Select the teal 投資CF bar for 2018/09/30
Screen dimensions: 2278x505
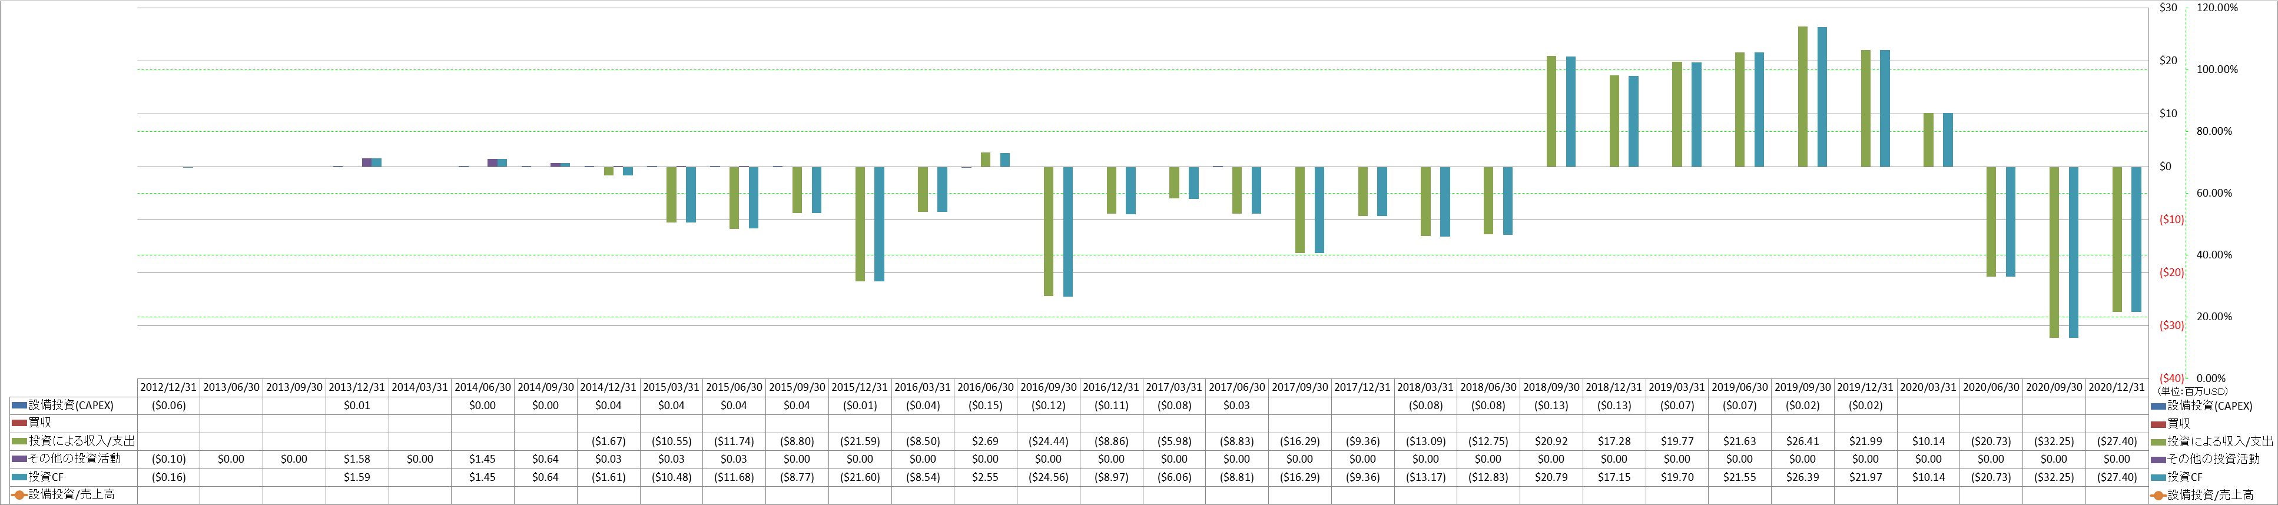tap(1570, 111)
